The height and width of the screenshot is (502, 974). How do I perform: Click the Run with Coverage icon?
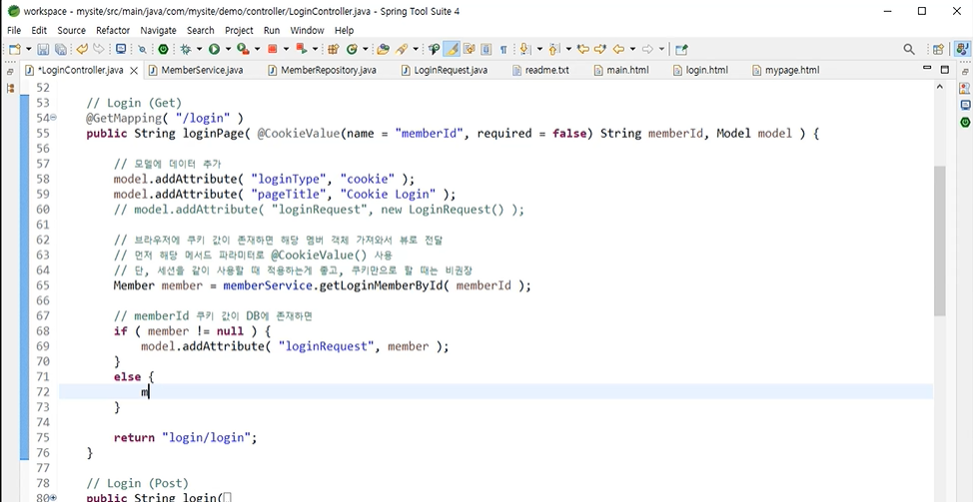[x=243, y=49]
